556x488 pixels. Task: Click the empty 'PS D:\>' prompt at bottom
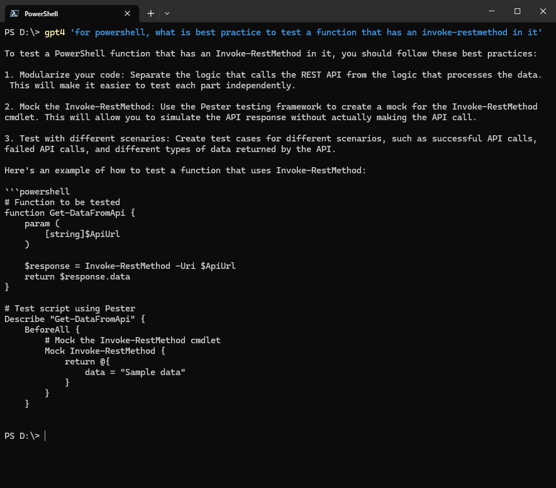click(x=22, y=436)
